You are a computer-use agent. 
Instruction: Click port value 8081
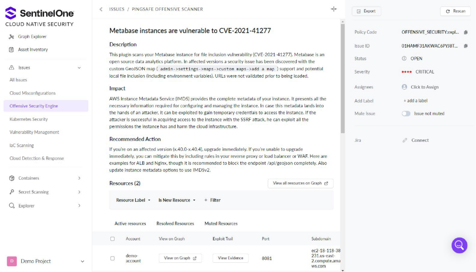point(267,258)
